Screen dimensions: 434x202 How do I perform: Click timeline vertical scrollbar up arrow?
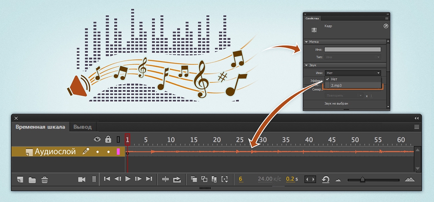pos(417,150)
